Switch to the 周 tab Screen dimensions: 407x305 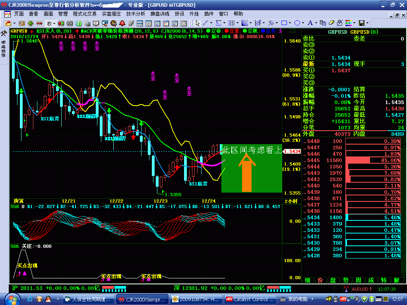click(358, 280)
